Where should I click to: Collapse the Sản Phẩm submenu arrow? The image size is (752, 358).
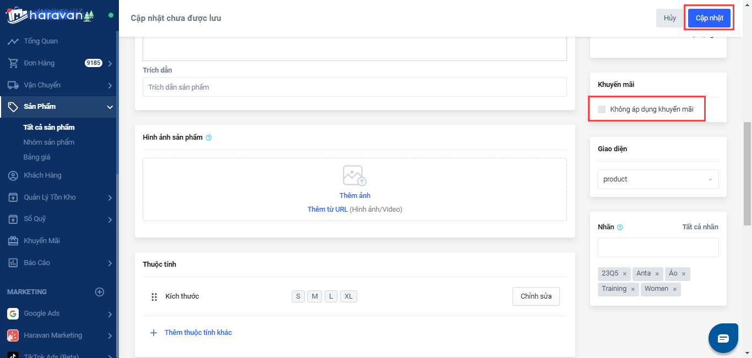(x=110, y=107)
